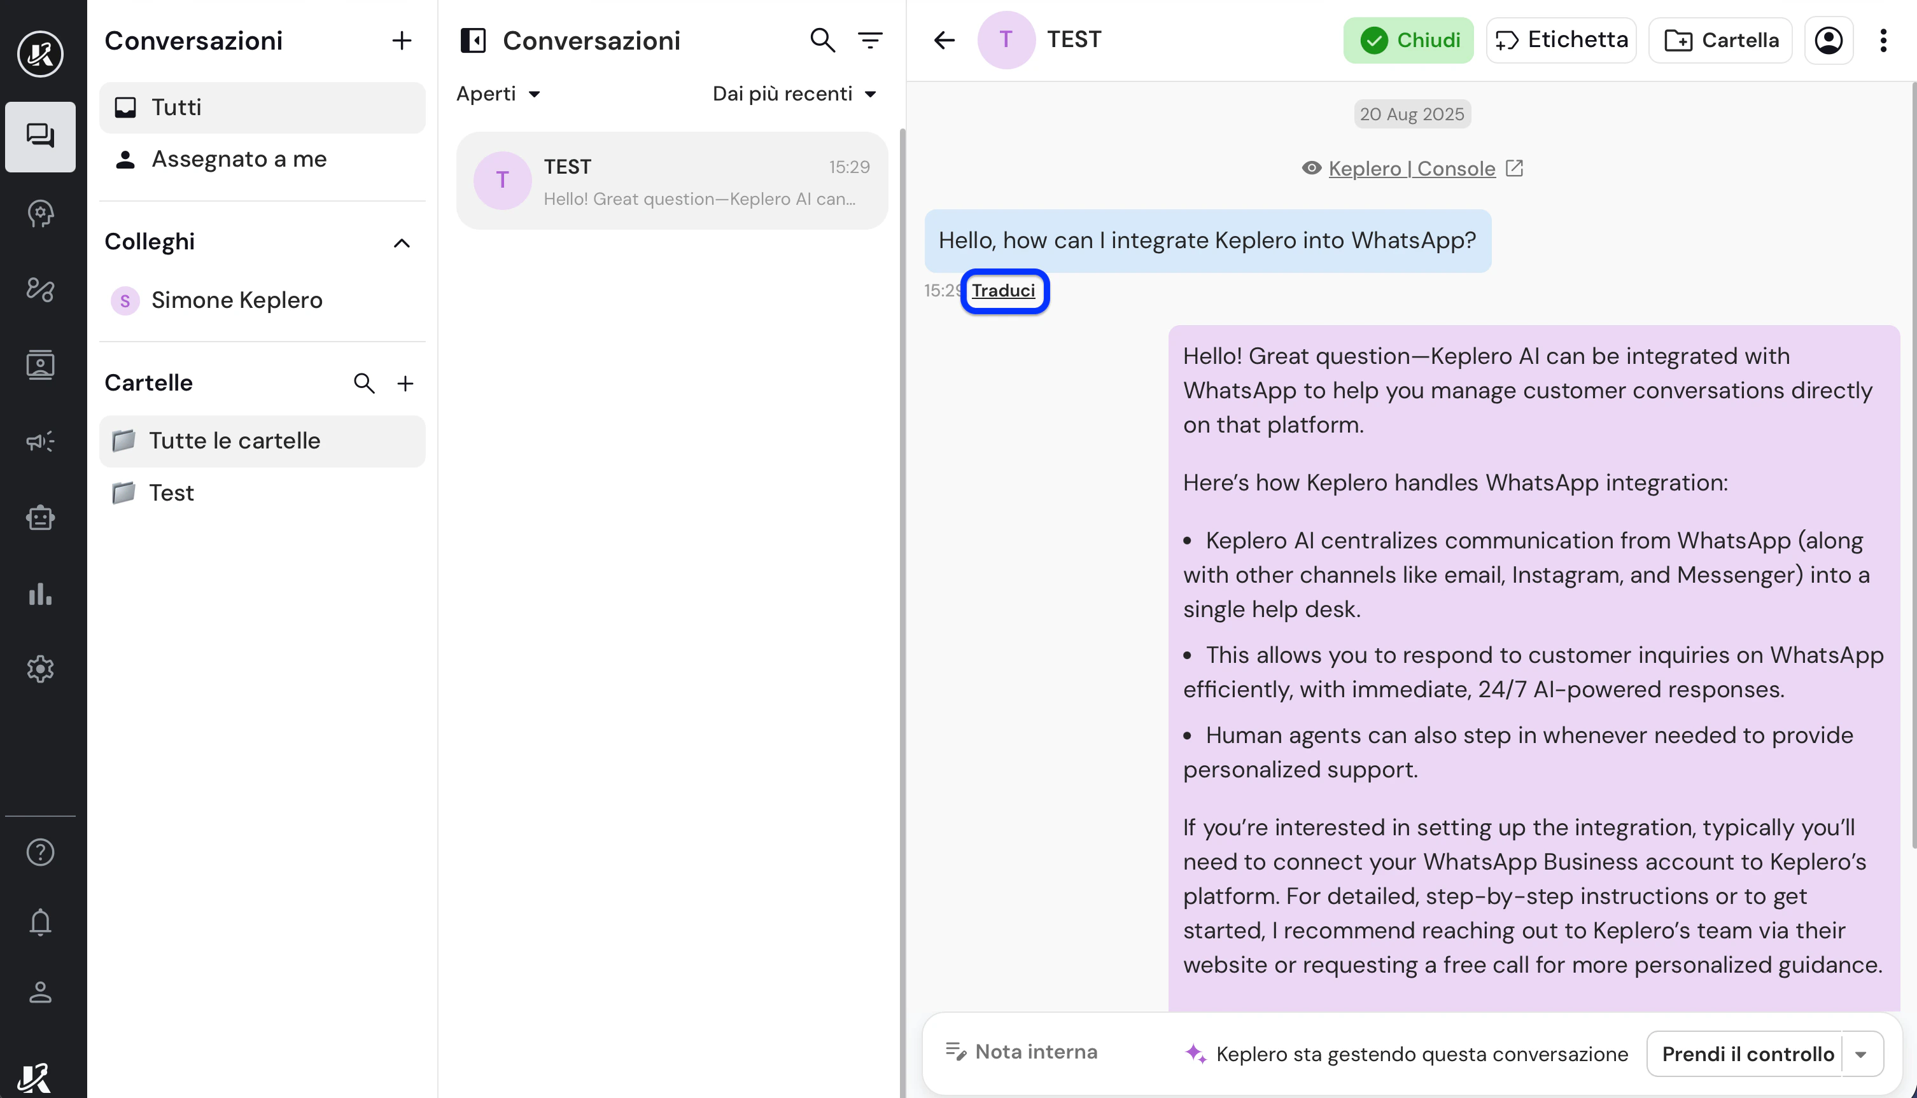Select the Tutti inbox
Viewport: 1917px width, 1098px height.
point(262,107)
